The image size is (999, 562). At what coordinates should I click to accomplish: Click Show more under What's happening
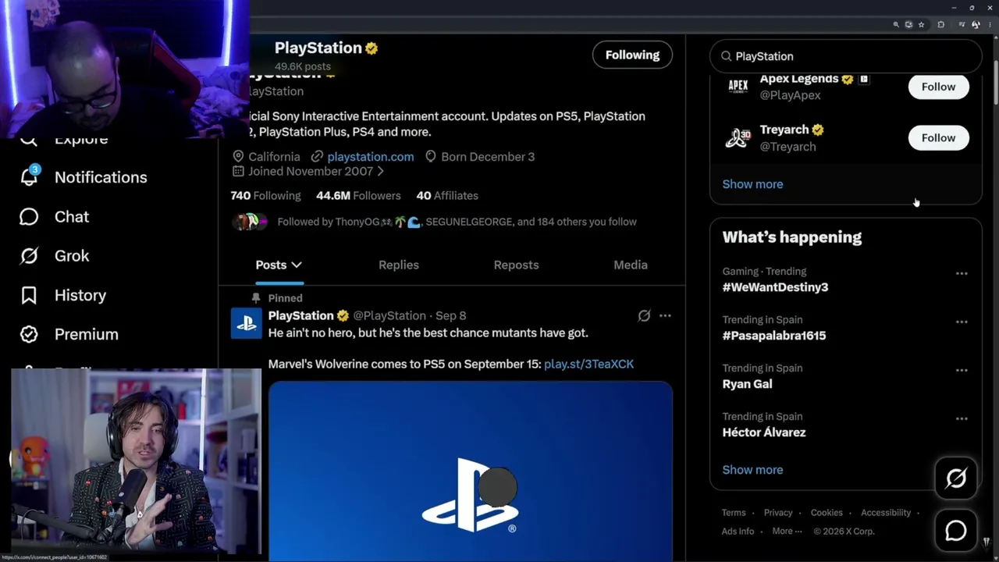pos(752,470)
